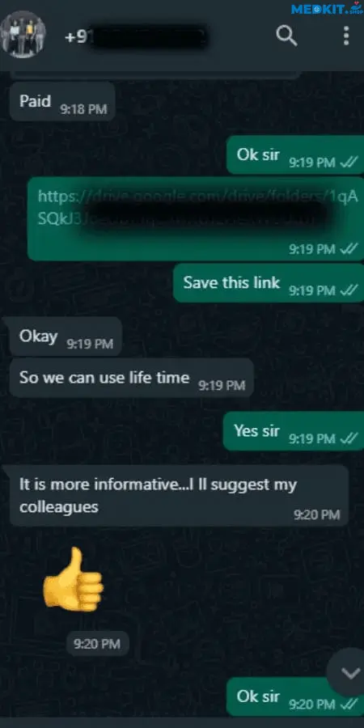Image resolution: width=364 pixels, height=728 pixels.
Task: Select the 'Paid' message bubble
Action: 62,102
